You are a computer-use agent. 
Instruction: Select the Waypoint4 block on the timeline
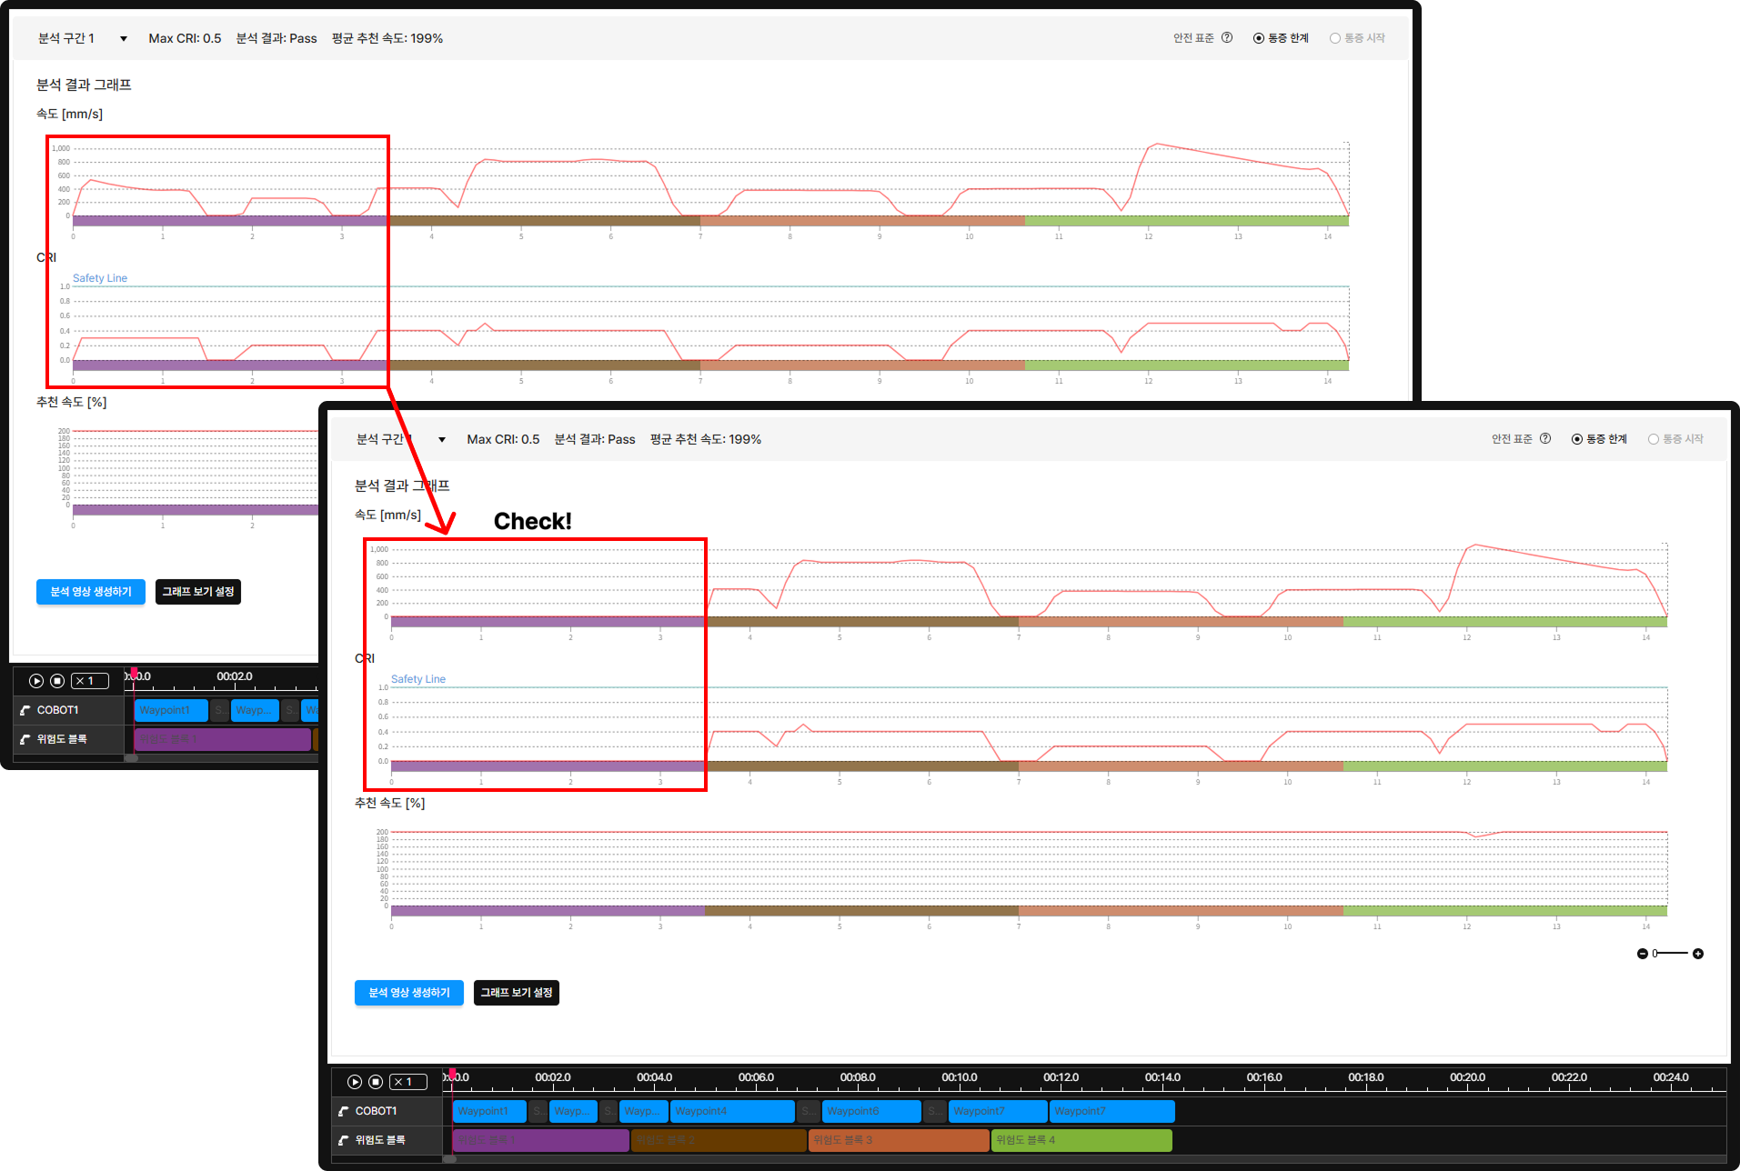pyautogui.click(x=732, y=1111)
